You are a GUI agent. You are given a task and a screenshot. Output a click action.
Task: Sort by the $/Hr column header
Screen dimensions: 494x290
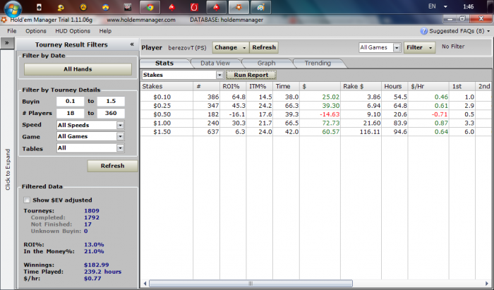click(x=428, y=86)
